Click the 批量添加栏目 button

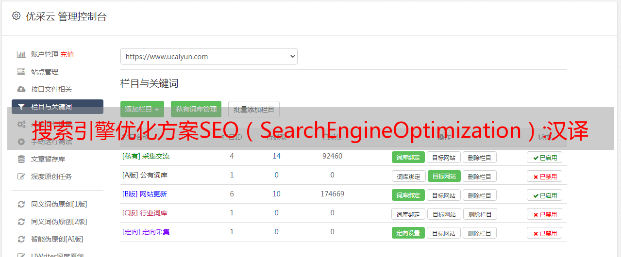click(254, 109)
